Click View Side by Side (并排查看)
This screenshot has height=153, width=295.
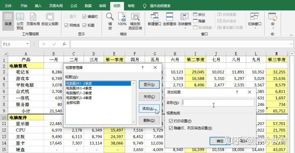tap(227, 14)
